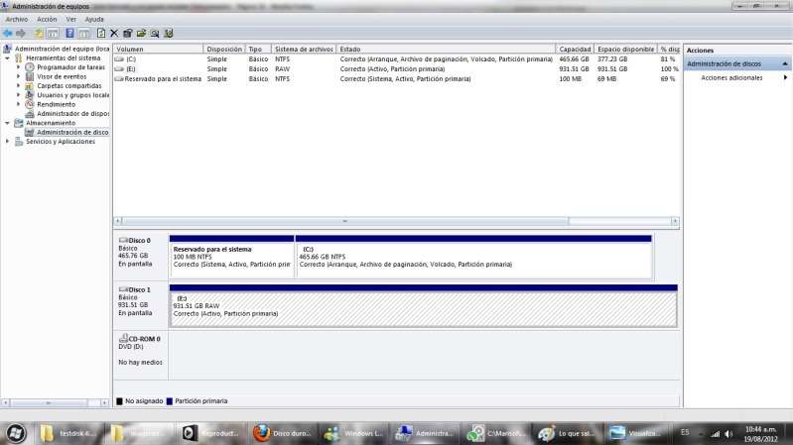Open the Acciones adicionales submenu arrow
Screen dimensions: 793x445
pos(785,77)
